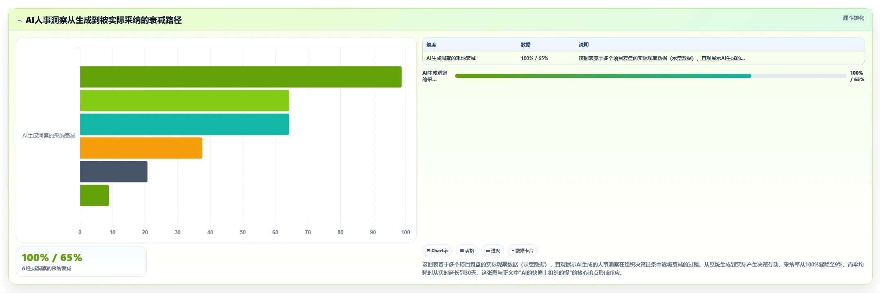
Task: Click the 维度 column header
Action: click(x=431, y=45)
